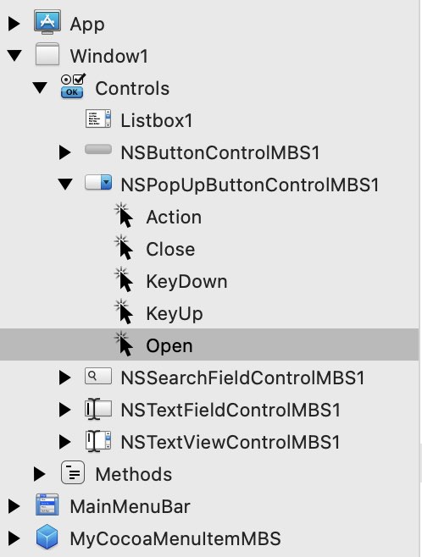422x557 pixels.
Task: Click the MyCocoaMenuItemMBS blue cube icon
Action: 47,537
